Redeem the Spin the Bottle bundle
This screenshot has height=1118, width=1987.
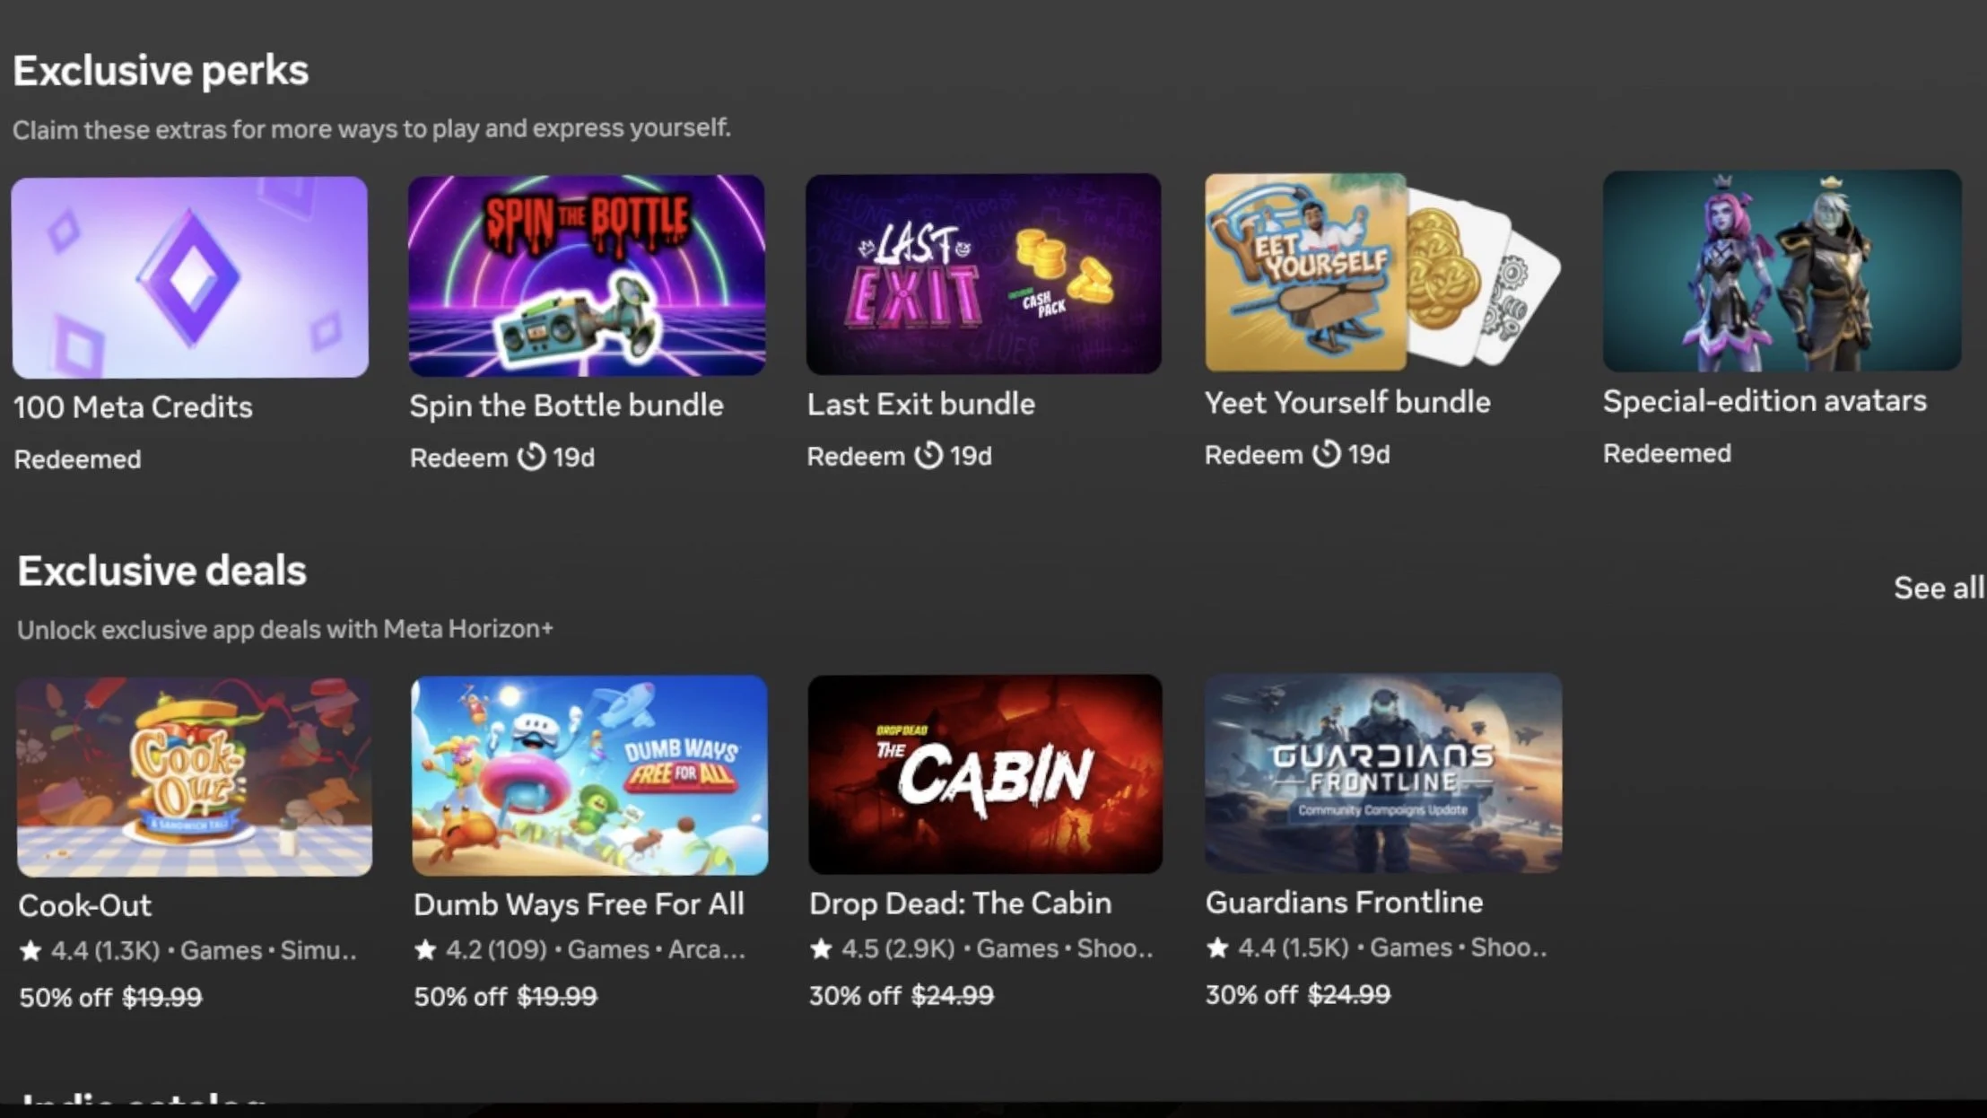coord(459,458)
